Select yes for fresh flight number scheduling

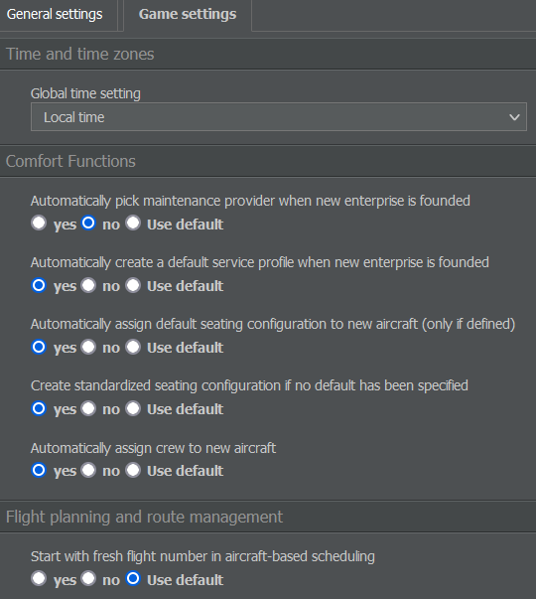[39, 578]
